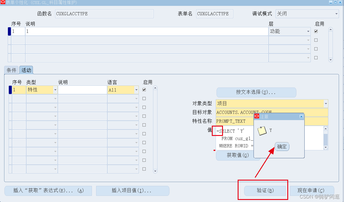The width and height of the screenshot is (344, 202).
Task: Open the 类型 dropdown showing 特性
Action: point(55,90)
